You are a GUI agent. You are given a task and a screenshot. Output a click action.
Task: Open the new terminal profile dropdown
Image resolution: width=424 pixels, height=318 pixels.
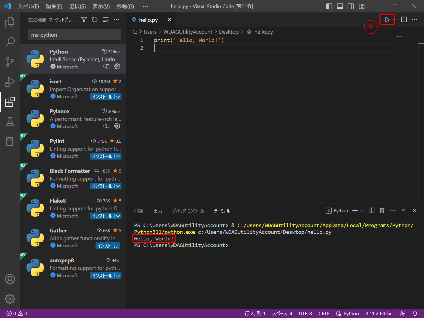click(x=362, y=211)
